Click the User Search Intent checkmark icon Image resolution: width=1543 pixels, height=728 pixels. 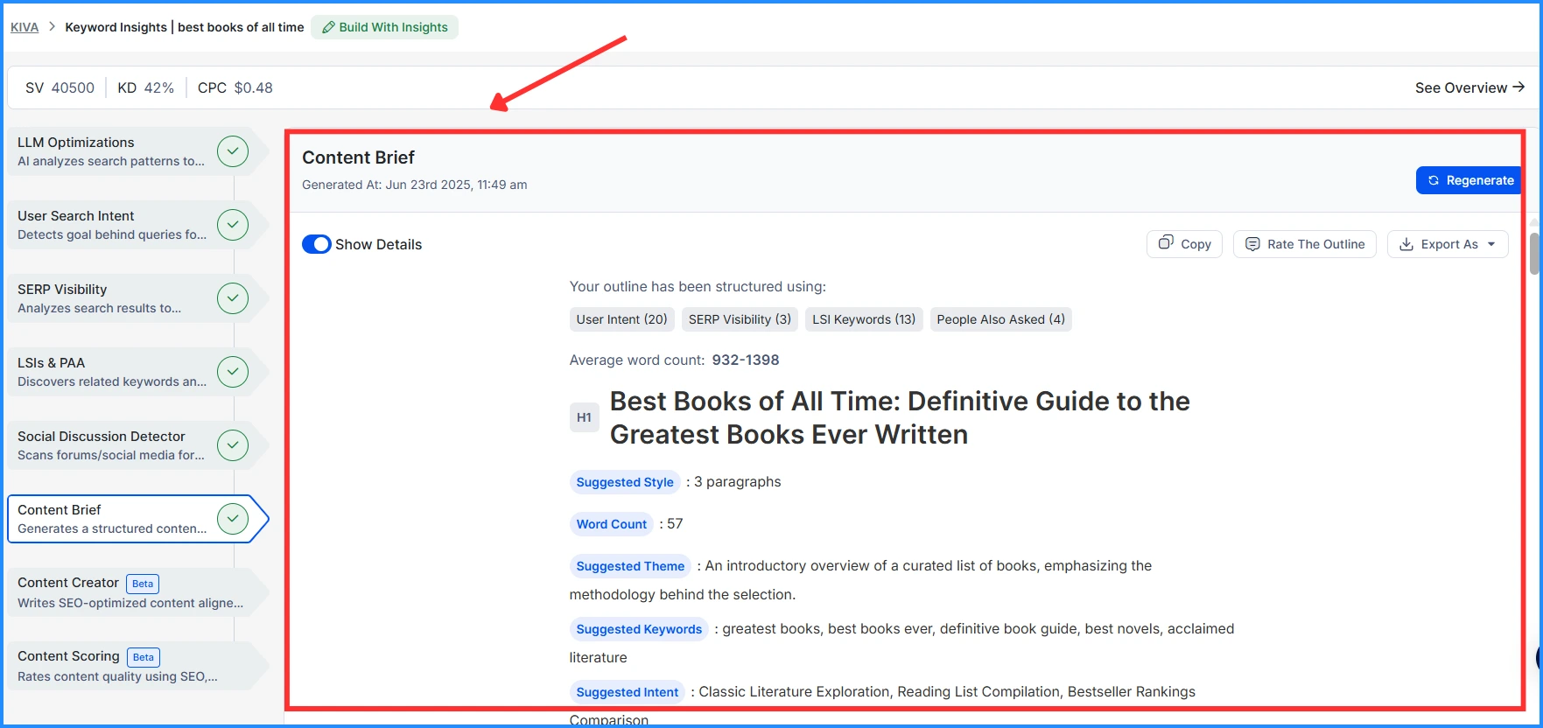233,225
